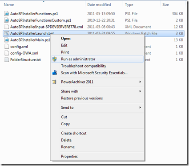The image size is (189, 166).
Task: Open the PowerArchiver 2011 entry
Action: pyautogui.click(x=97, y=82)
